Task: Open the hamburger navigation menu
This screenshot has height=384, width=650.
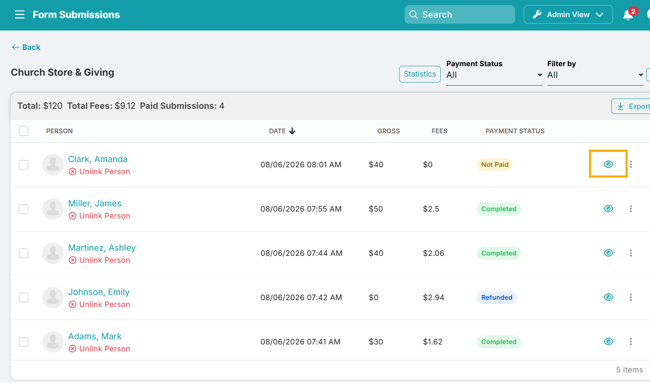Action: [x=20, y=15]
